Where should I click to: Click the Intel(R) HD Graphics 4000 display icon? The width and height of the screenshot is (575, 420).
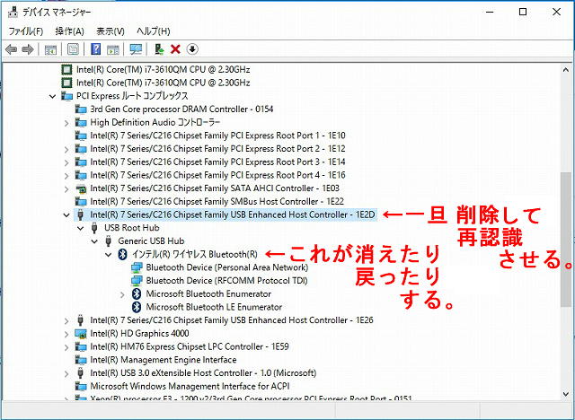click(x=80, y=334)
